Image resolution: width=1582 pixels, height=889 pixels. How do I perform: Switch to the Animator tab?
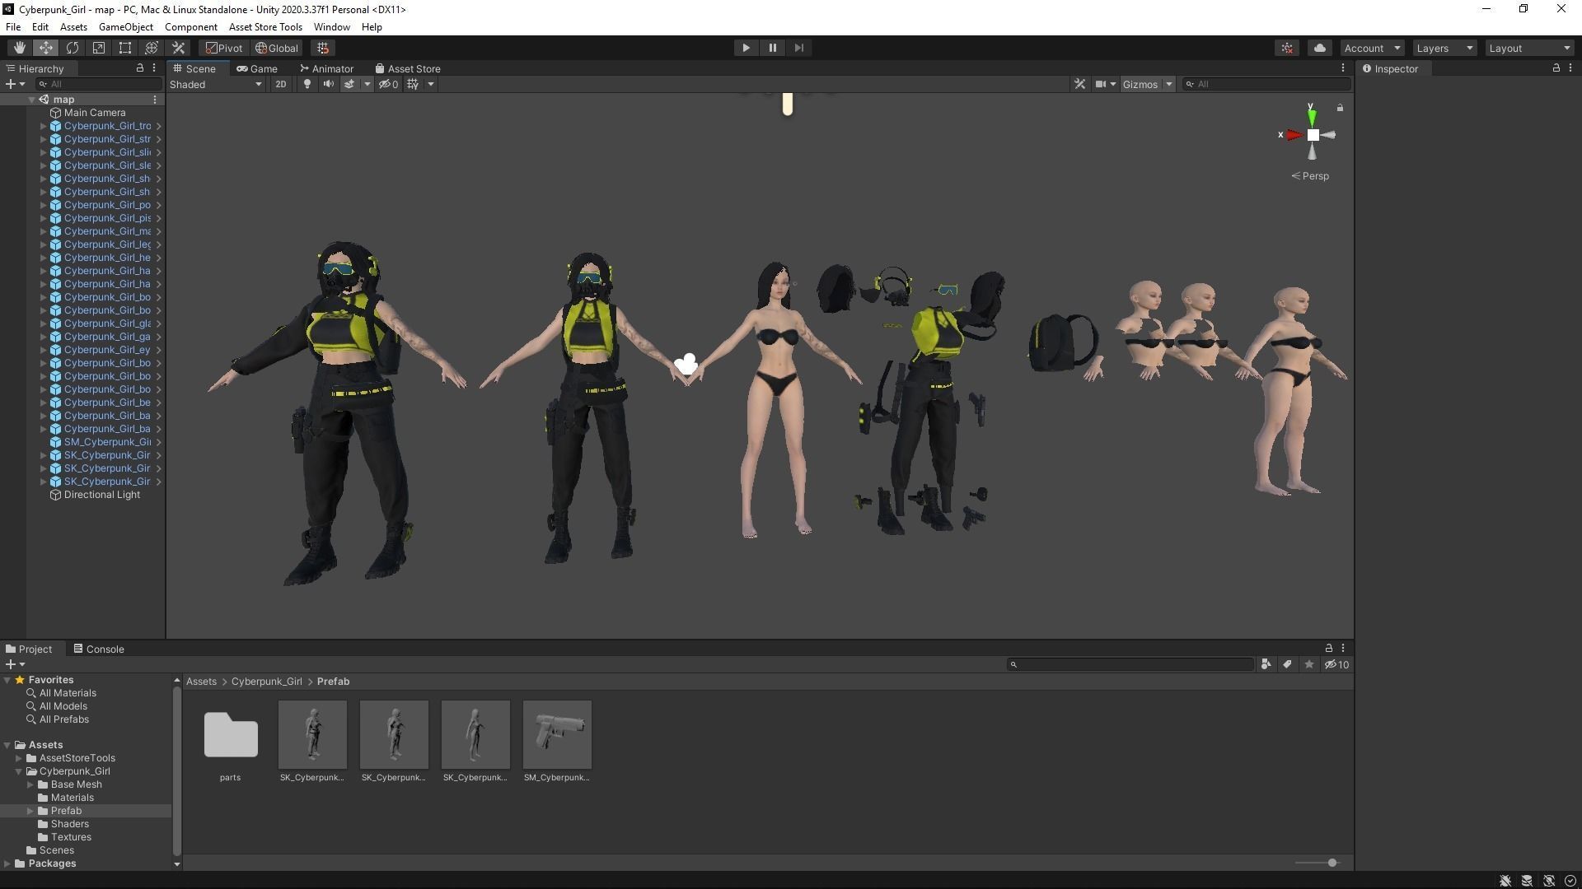click(326, 68)
